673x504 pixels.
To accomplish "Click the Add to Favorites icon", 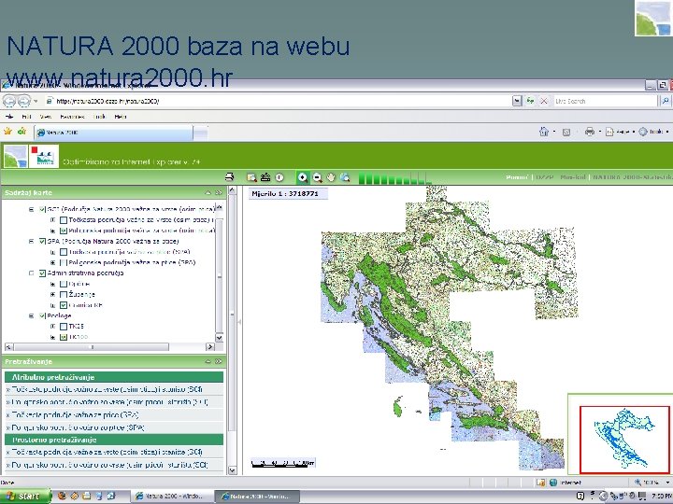I will click(21, 132).
